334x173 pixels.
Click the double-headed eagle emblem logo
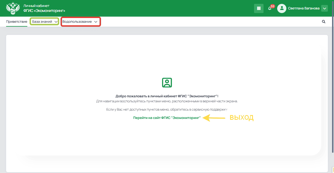coord(13,8)
